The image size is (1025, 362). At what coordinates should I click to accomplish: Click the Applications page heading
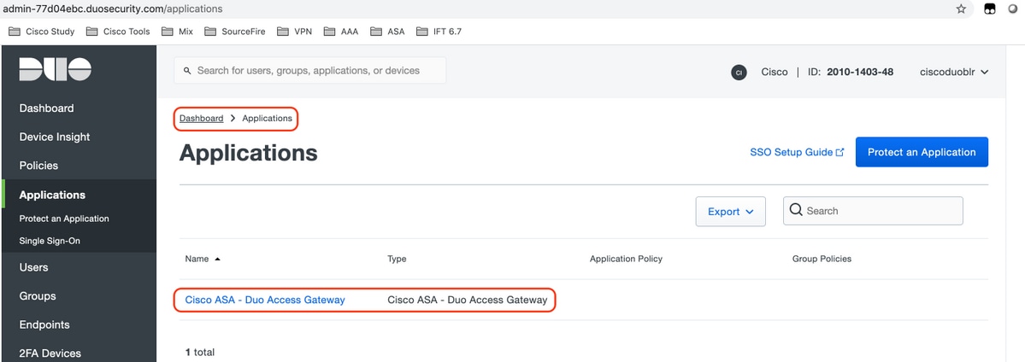[x=249, y=153]
